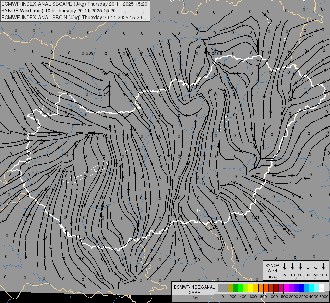Click the ECMWF-INDEX-ANAL CAPE legend label
Screen dimensions: 330x303
[x=194, y=290]
